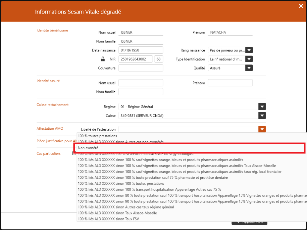This screenshot has height=230, width=307.
Task: Click the Date naissance field showing 01/19/1950
Action: point(141,50)
